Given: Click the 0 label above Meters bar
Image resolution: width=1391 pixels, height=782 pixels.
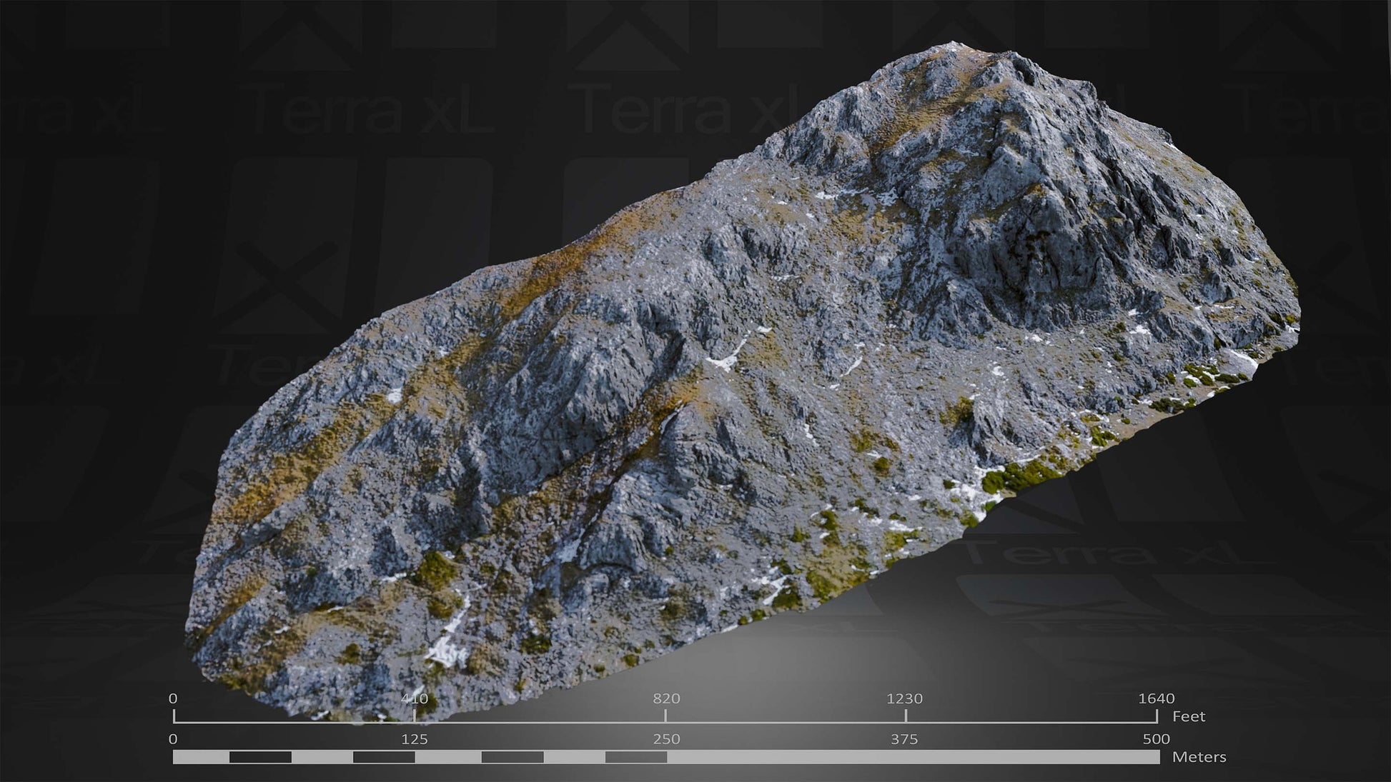Looking at the screenshot, I should (x=173, y=739).
